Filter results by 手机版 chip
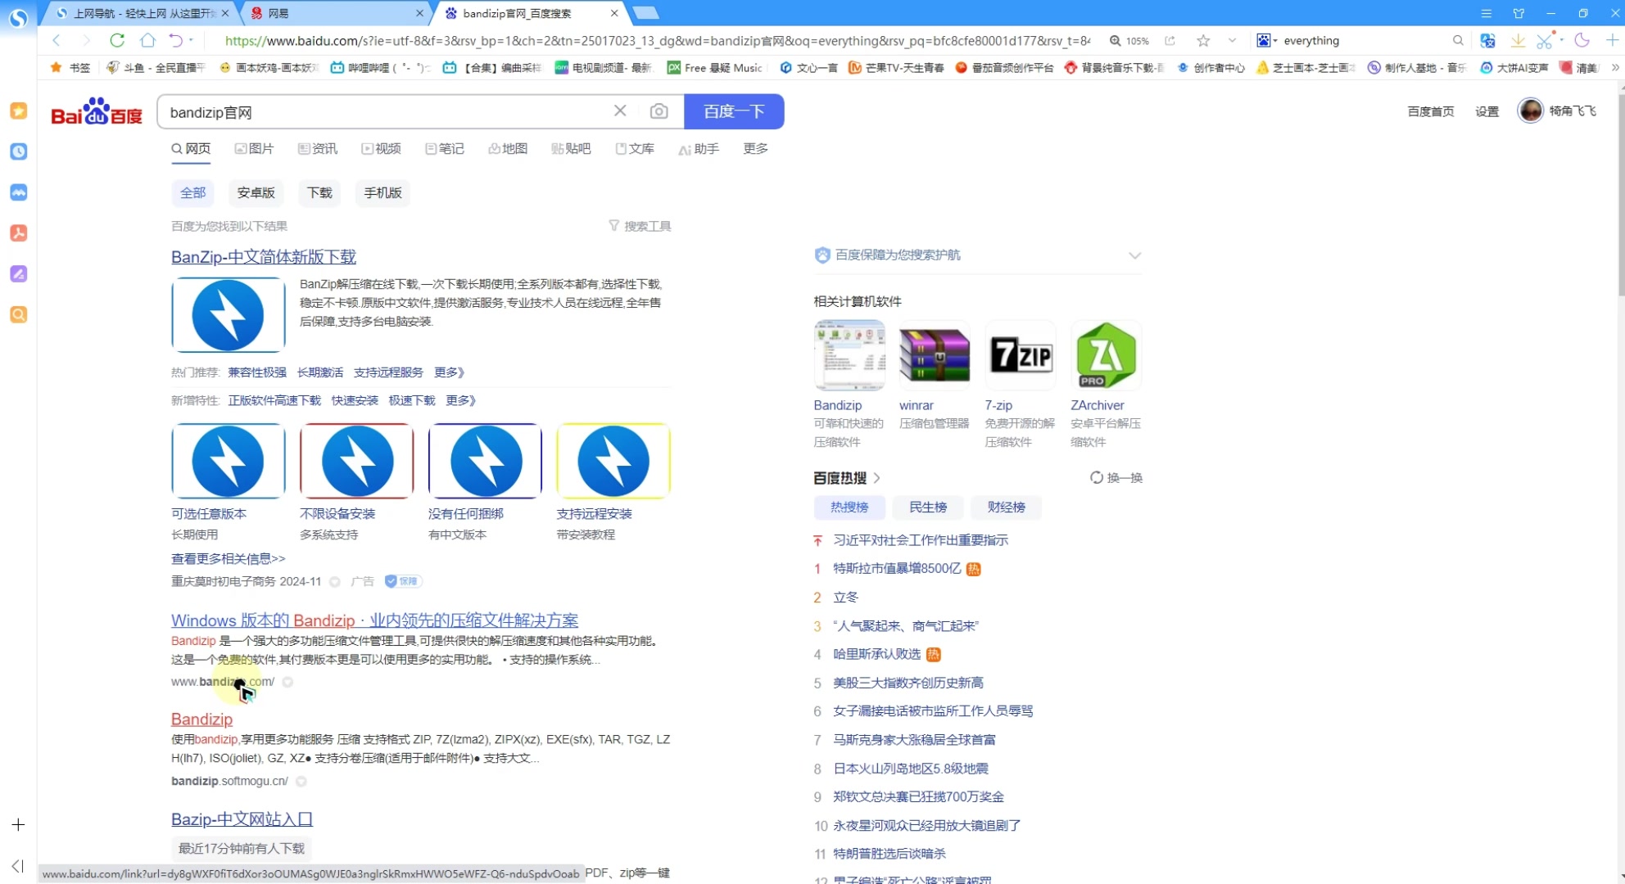 (382, 192)
